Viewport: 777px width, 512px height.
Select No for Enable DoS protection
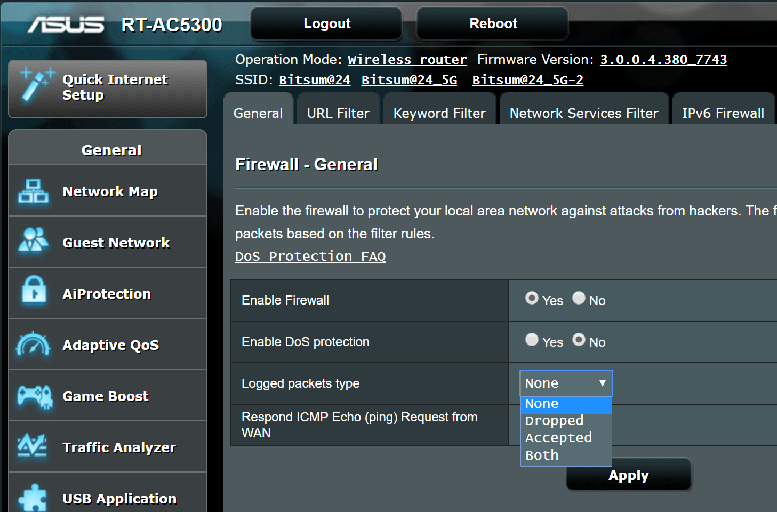(x=579, y=340)
